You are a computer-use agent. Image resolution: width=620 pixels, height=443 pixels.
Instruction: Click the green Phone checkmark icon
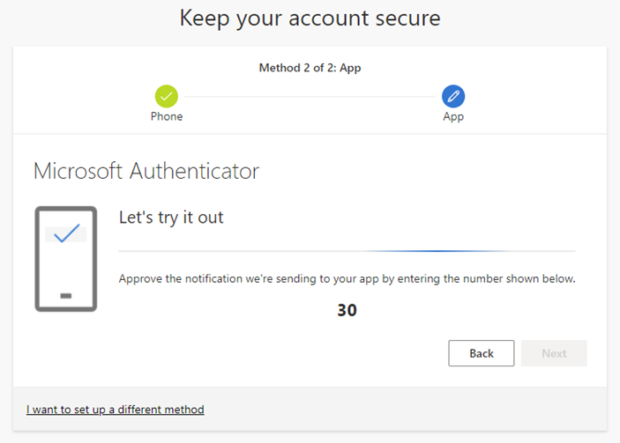166,96
